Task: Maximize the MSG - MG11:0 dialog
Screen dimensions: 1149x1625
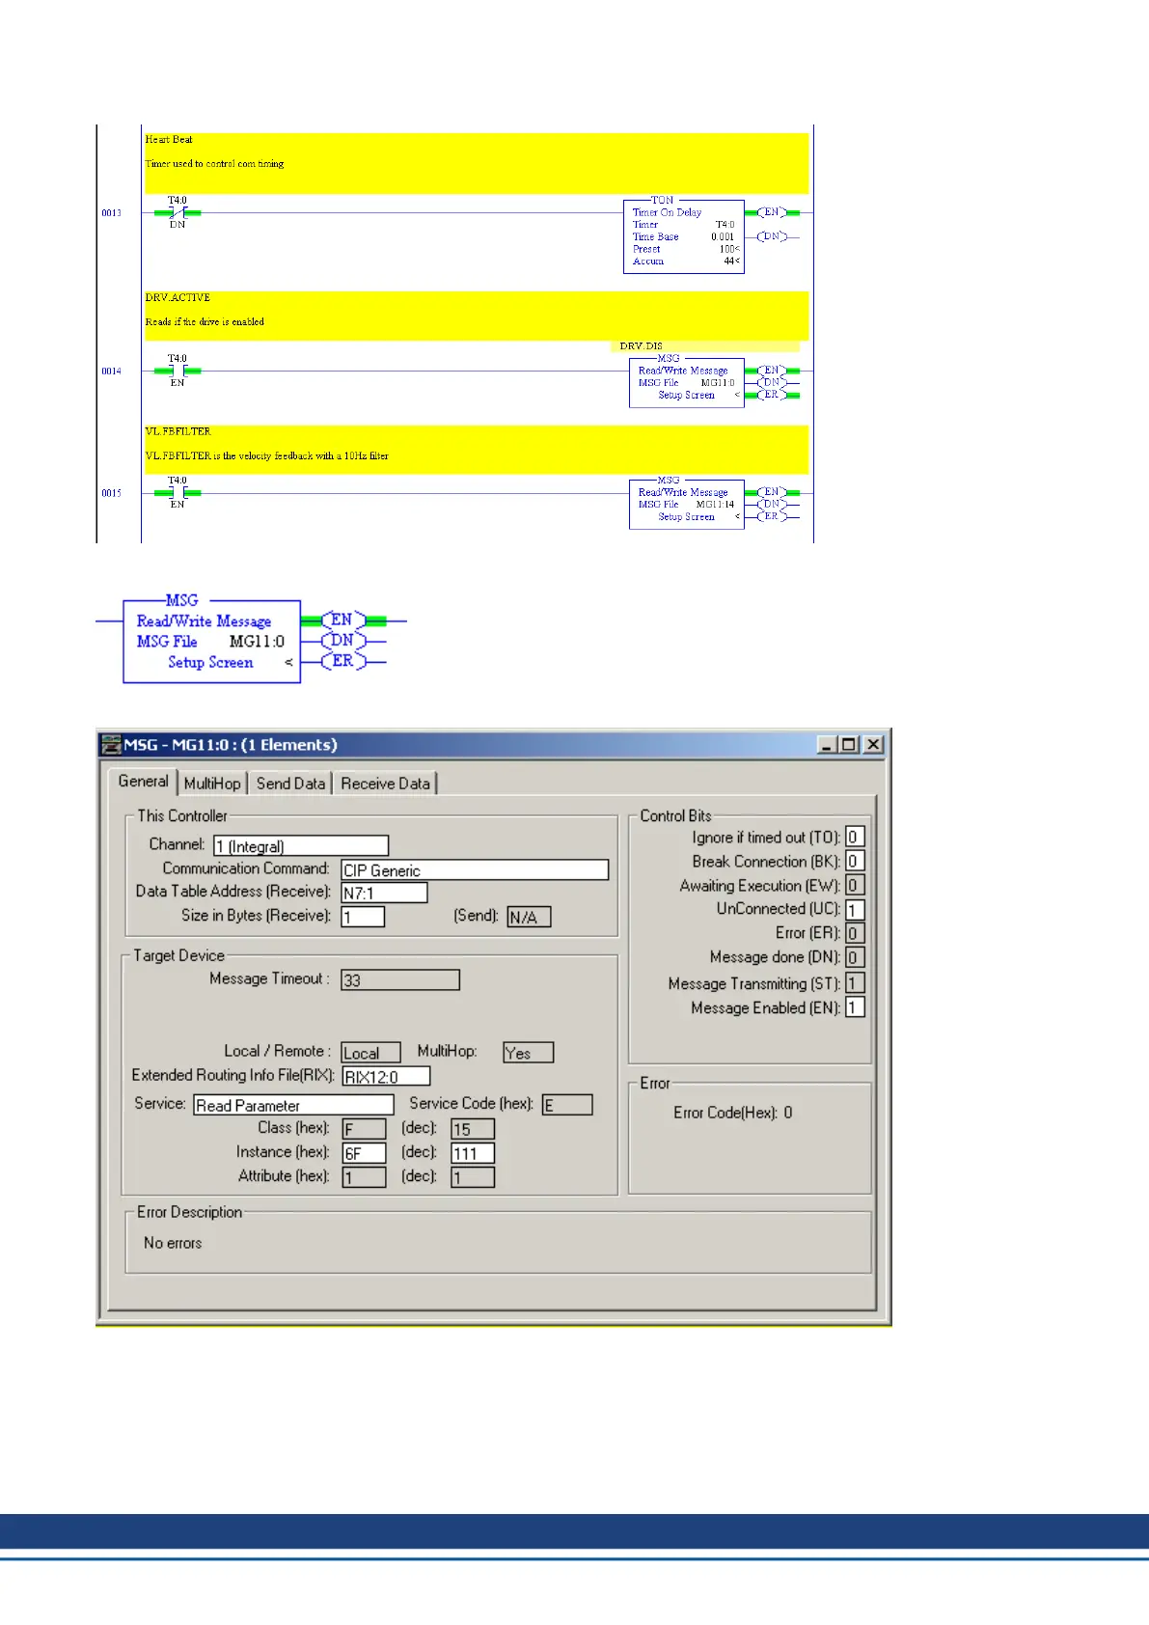Action: pos(849,745)
